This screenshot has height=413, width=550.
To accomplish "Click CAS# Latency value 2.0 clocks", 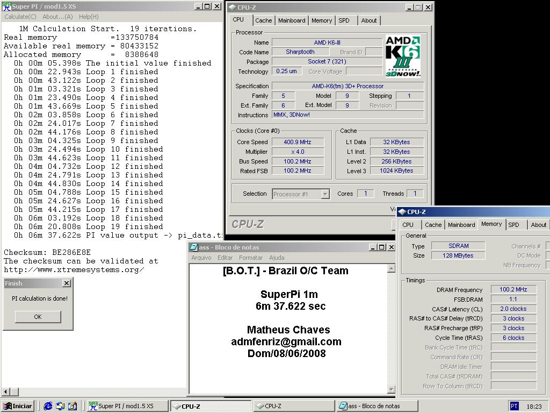I will tap(513, 309).
